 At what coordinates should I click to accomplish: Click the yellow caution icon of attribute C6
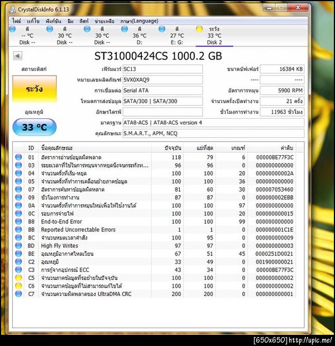click(18, 286)
